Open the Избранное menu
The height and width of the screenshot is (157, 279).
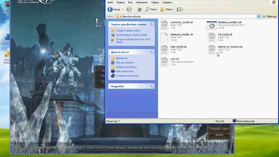click(142, 3)
